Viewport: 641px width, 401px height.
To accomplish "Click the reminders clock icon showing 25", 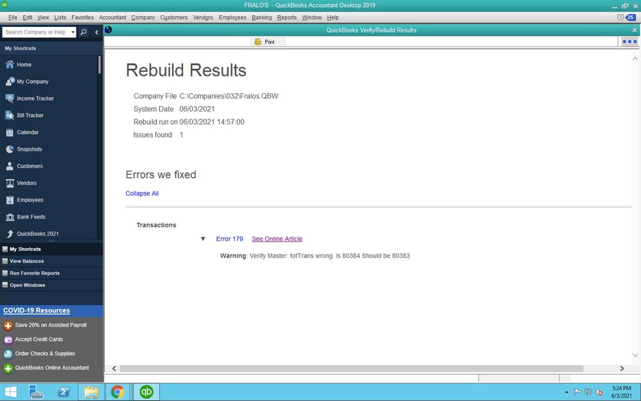I will tap(626, 17).
